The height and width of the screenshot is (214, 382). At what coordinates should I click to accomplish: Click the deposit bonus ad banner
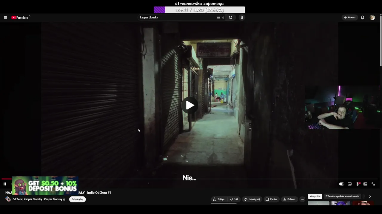(x=45, y=186)
